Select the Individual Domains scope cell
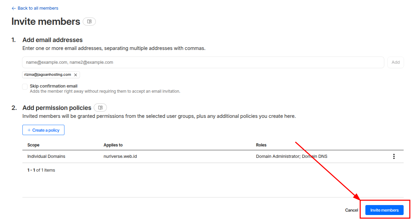The image size is (415, 224). pos(46,156)
